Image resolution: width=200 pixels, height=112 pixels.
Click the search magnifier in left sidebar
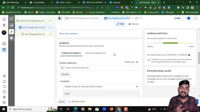[4, 86]
